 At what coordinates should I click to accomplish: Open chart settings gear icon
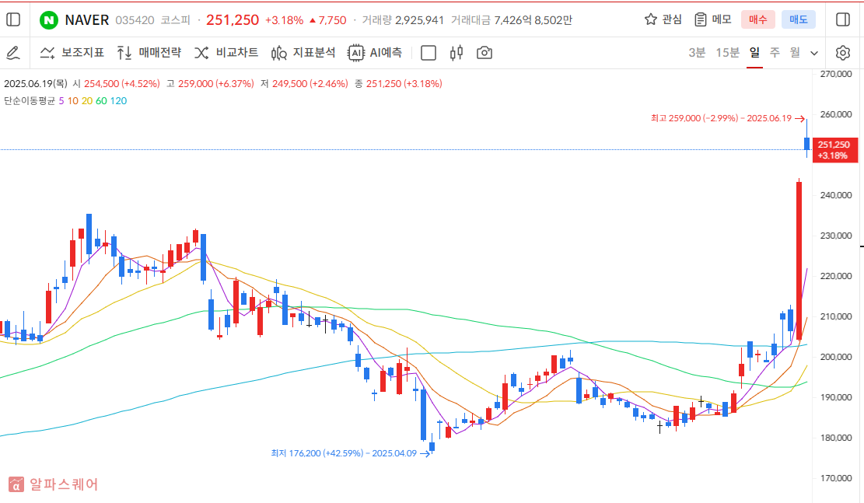(842, 53)
